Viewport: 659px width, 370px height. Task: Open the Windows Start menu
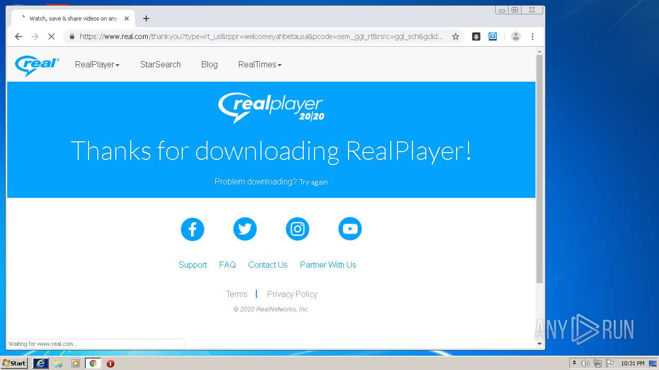[x=14, y=363]
